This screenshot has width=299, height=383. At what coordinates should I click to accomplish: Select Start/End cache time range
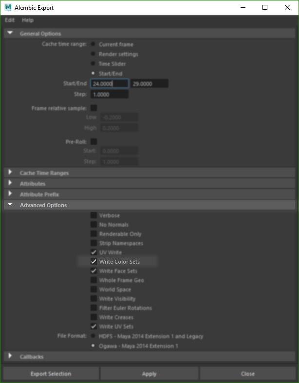tap(93, 73)
